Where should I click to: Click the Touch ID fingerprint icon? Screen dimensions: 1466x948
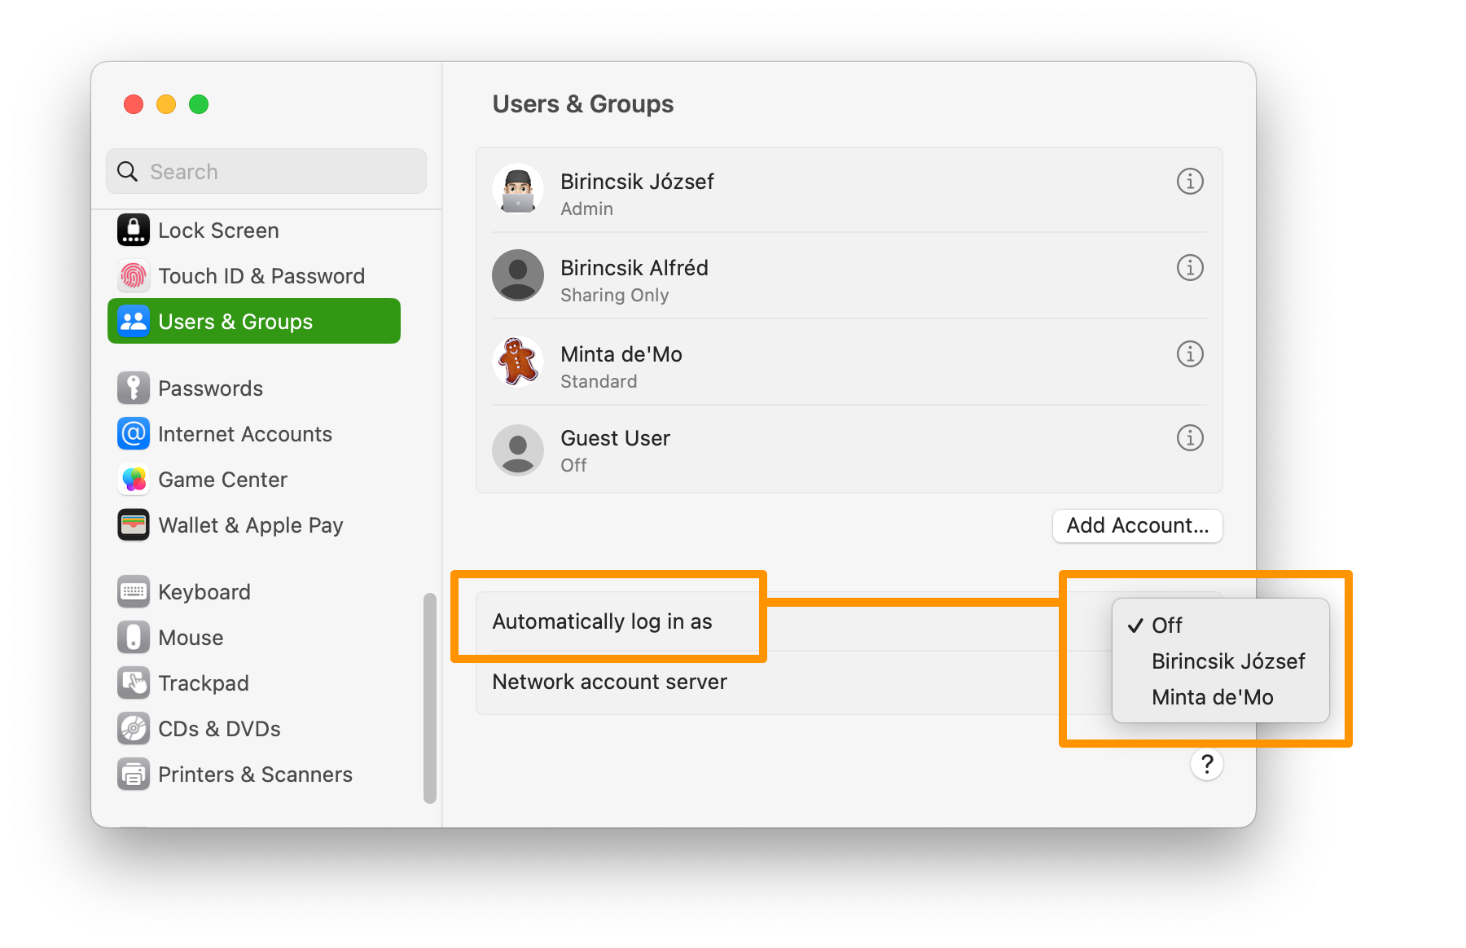coord(134,275)
